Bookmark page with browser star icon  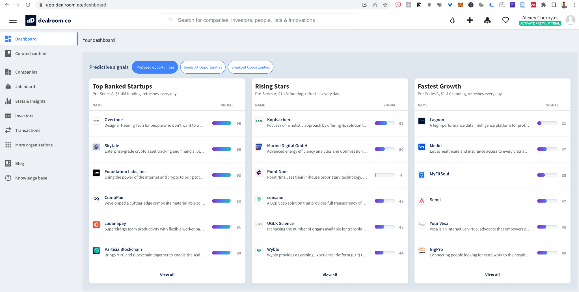pos(385,5)
